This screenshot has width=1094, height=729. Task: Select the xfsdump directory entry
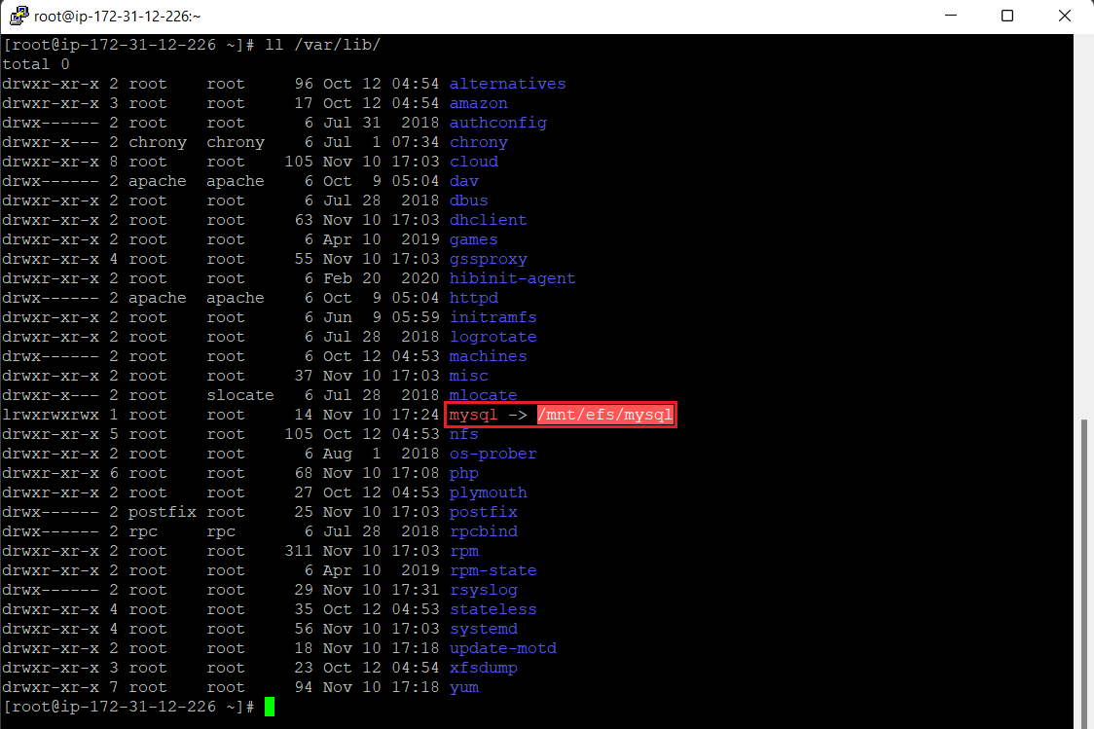pyautogui.click(x=483, y=667)
